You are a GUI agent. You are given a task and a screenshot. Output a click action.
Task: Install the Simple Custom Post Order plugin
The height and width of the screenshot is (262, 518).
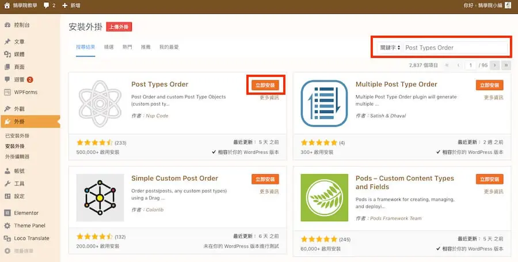265,179
